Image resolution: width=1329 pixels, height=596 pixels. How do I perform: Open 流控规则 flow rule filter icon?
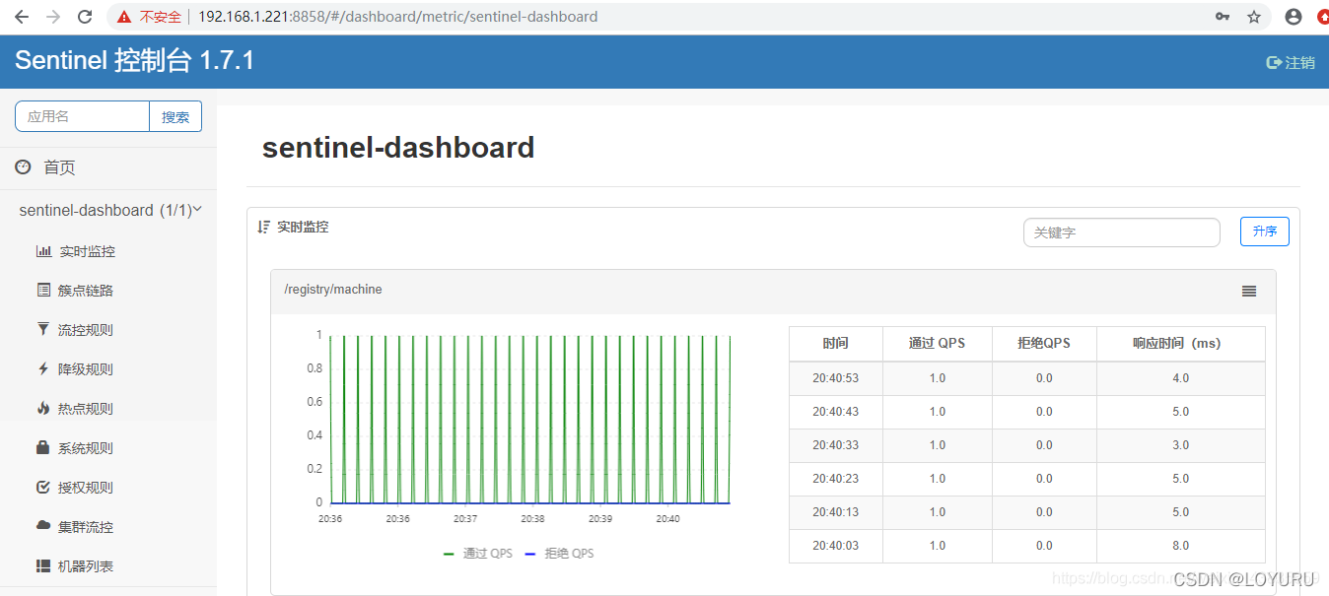[42, 329]
